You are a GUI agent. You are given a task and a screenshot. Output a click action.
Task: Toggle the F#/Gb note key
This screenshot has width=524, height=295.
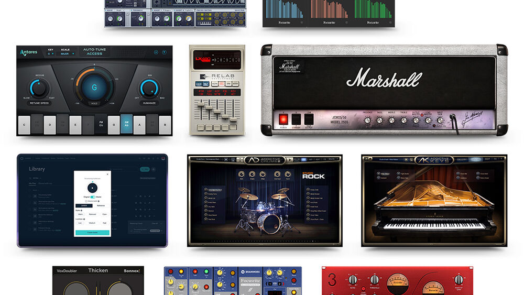click(x=101, y=124)
